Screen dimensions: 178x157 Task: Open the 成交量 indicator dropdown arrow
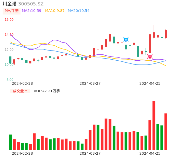pyautogui.click(x=26, y=91)
